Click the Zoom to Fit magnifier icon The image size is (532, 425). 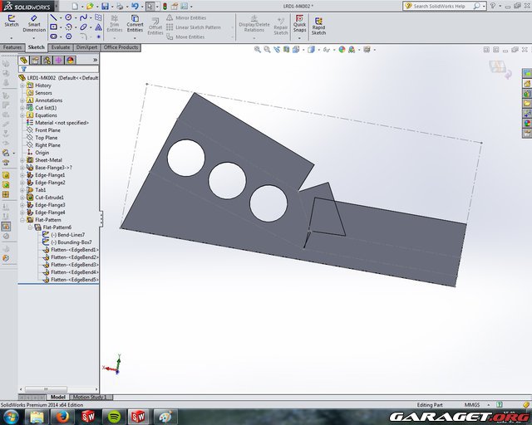[x=259, y=50]
